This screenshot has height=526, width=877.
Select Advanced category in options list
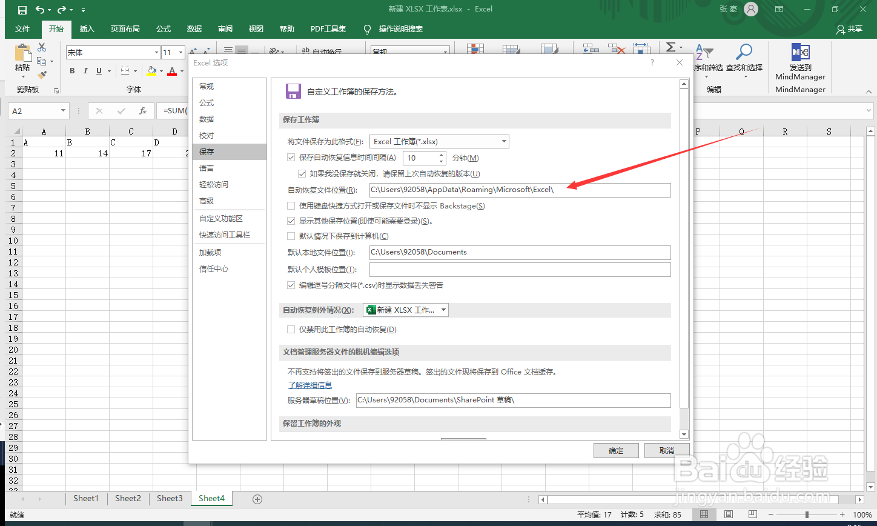pyautogui.click(x=229, y=201)
